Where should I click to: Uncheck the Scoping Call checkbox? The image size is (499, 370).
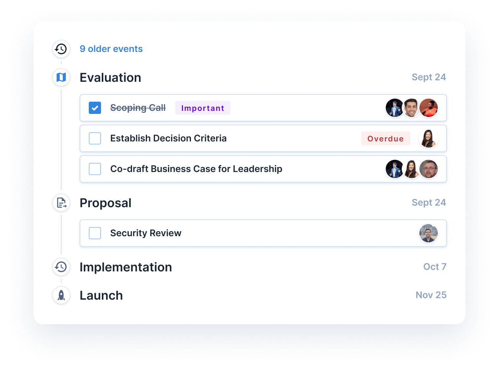[x=95, y=108]
